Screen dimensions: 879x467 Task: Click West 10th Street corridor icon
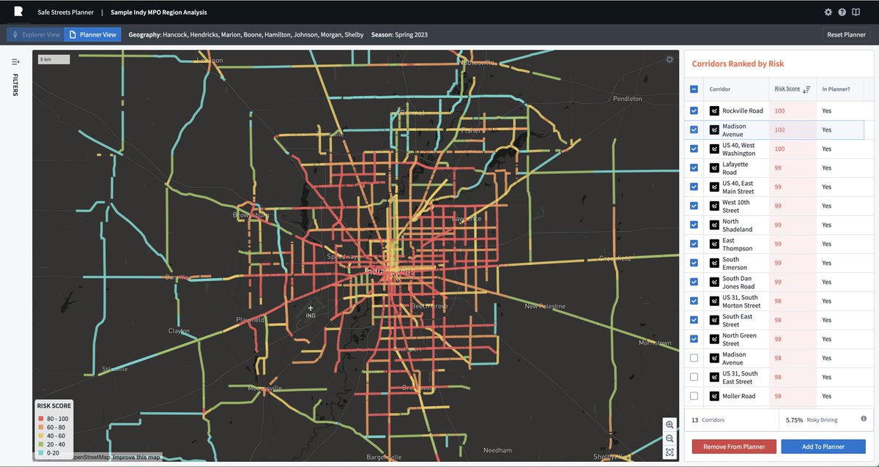point(715,206)
